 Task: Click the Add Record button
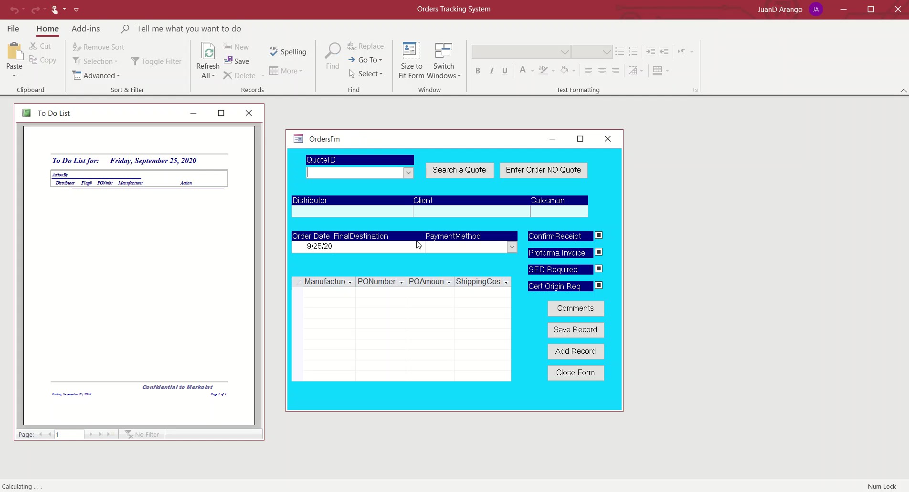click(575, 351)
